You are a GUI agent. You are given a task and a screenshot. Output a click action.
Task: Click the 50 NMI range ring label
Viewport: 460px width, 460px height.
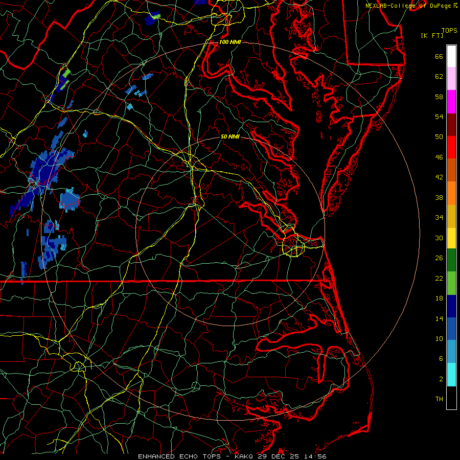click(x=230, y=136)
